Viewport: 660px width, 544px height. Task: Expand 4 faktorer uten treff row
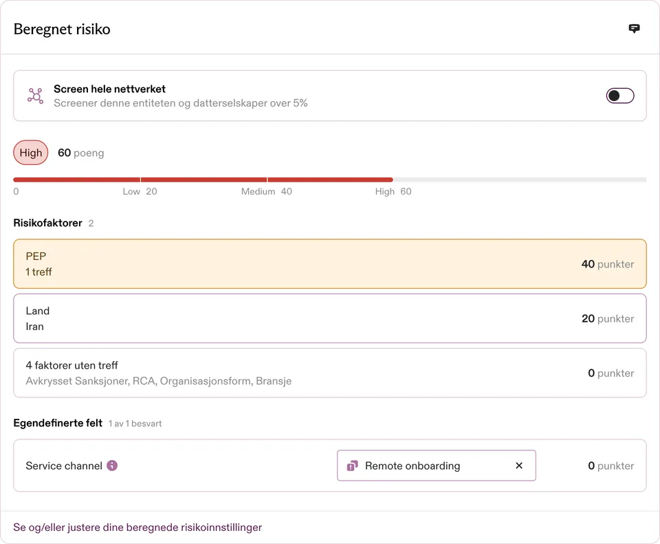(330, 373)
